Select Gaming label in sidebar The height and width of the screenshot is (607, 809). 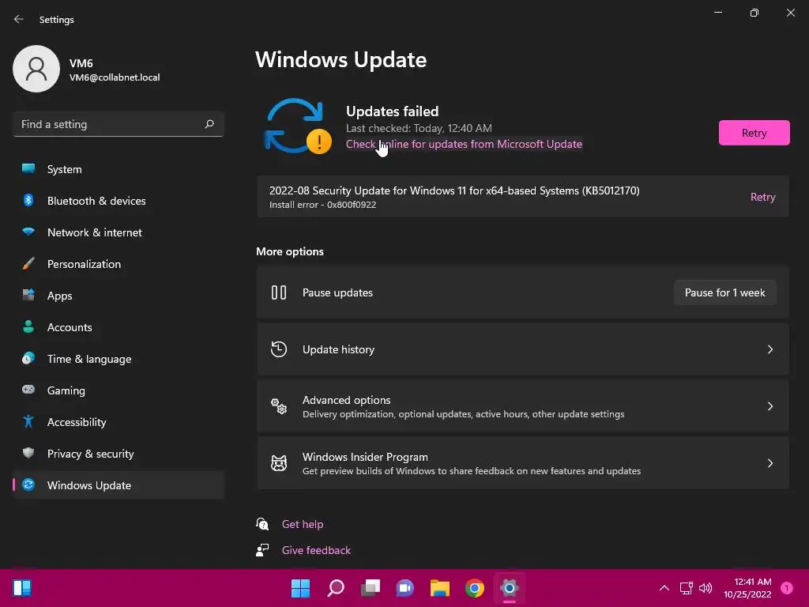click(x=66, y=390)
